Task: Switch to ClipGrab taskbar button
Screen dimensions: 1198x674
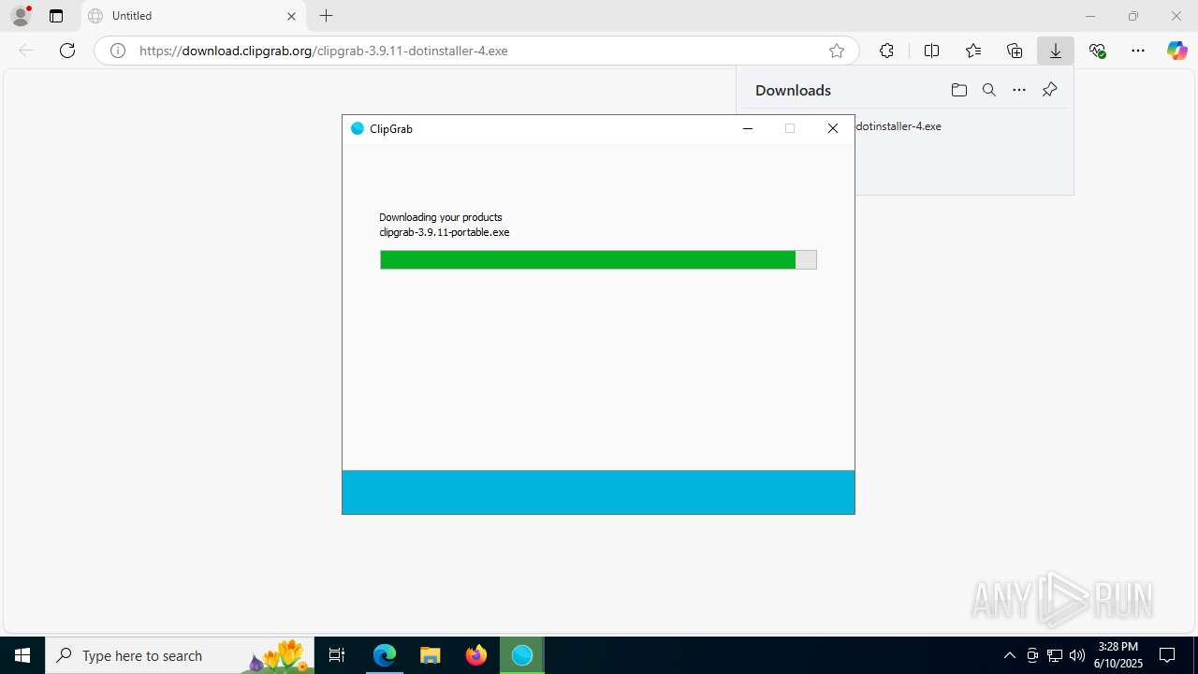Action: click(x=522, y=655)
